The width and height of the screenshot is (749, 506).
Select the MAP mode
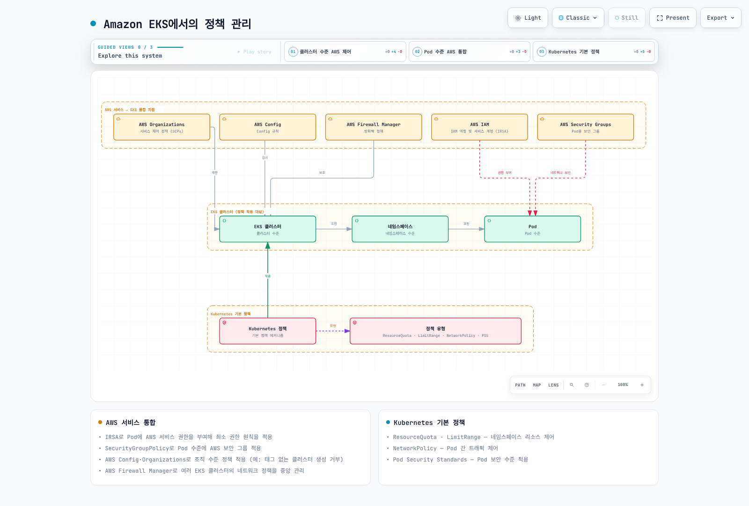click(x=537, y=385)
